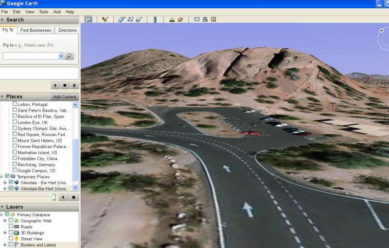Open the Add menu
The width and height of the screenshot is (389, 248).
pos(57,12)
